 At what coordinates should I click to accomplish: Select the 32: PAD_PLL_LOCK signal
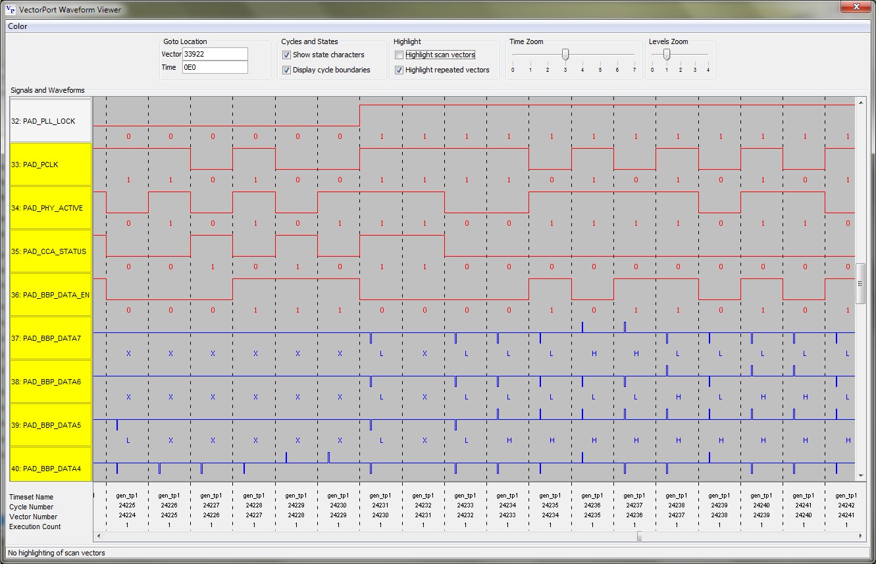[50, 121]
